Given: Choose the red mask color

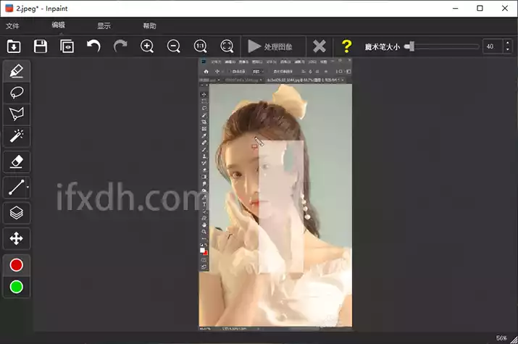Looking at the screenshot, I should [x=17, y=265].
